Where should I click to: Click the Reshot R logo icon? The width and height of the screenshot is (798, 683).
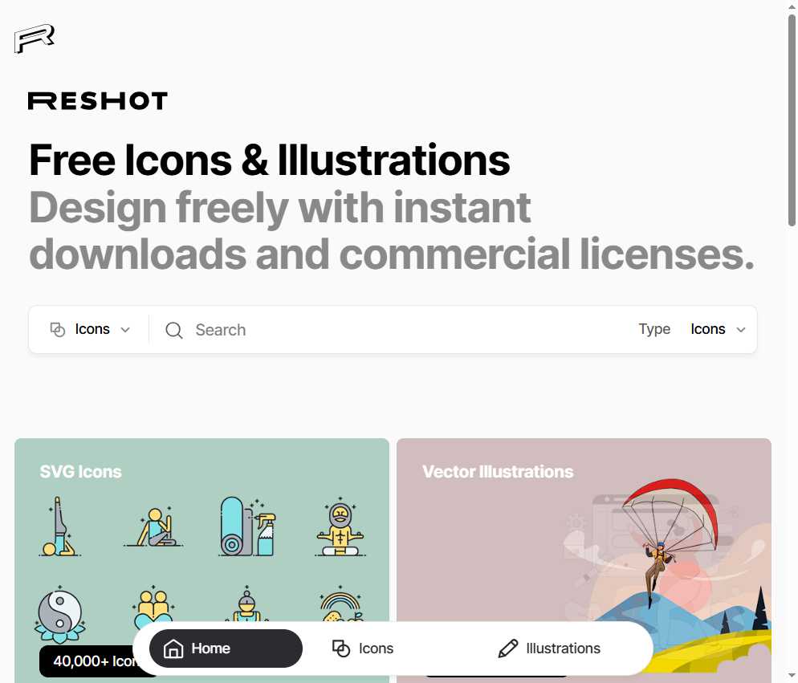(x=34, y=39)
